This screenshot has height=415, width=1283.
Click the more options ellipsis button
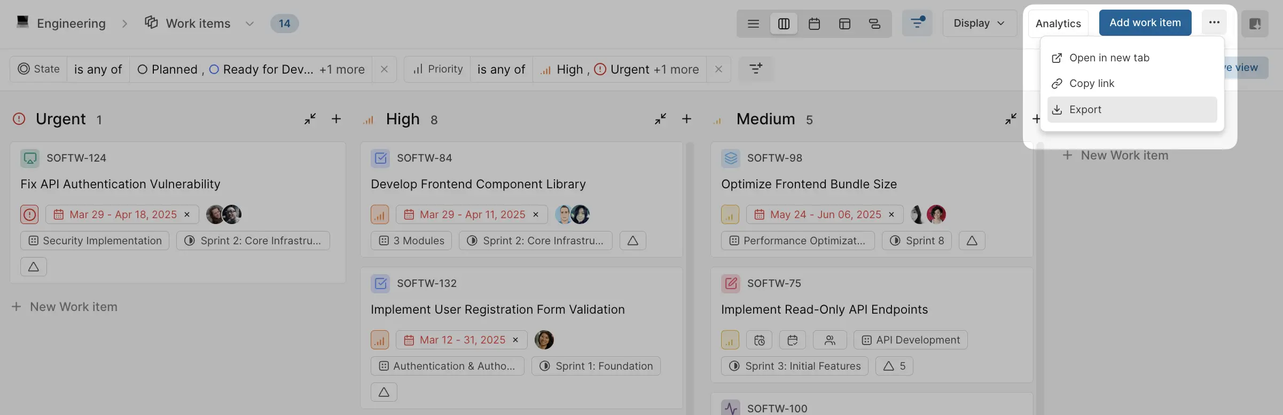1214,22
